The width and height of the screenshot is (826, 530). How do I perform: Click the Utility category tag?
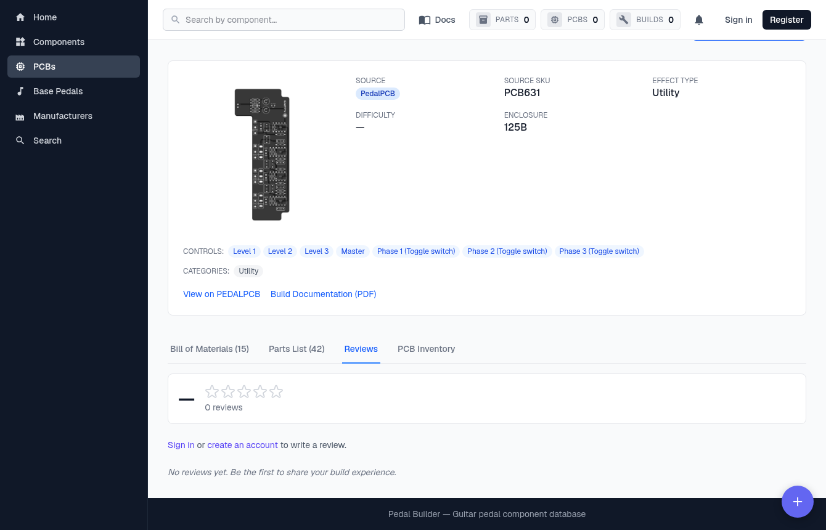coord(248,271)
